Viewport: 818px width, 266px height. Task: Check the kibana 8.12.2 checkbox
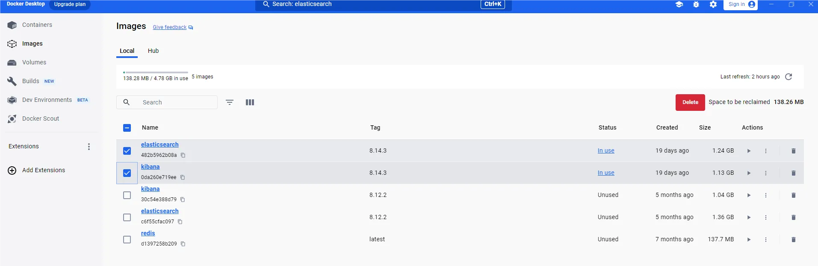coord(127,195)
